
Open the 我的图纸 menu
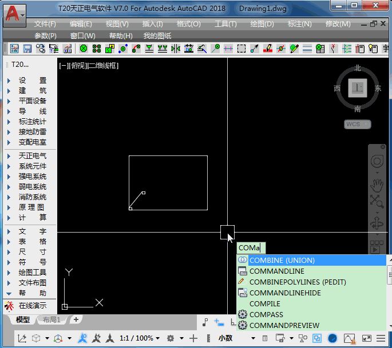[157, 36]
